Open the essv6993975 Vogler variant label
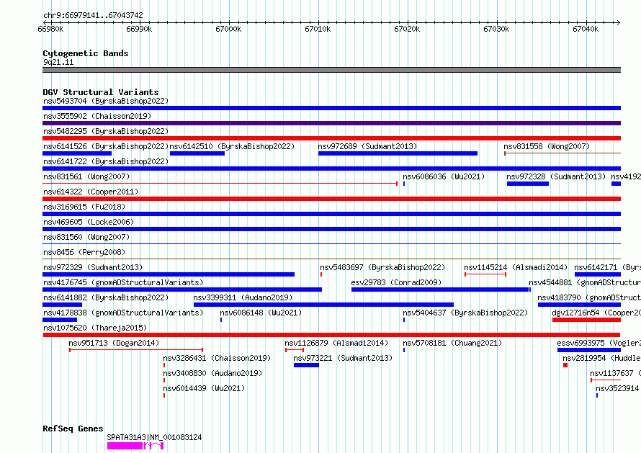Viewport: 641px width, 453px height. point(599,343)
